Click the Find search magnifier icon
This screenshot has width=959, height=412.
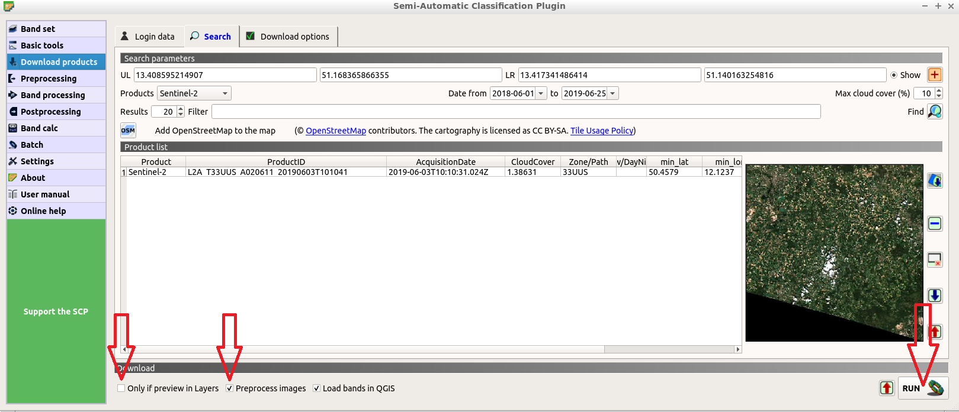click(935, 112)
